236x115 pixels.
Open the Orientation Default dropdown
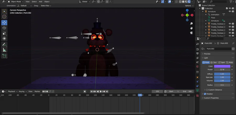[25, 6]
